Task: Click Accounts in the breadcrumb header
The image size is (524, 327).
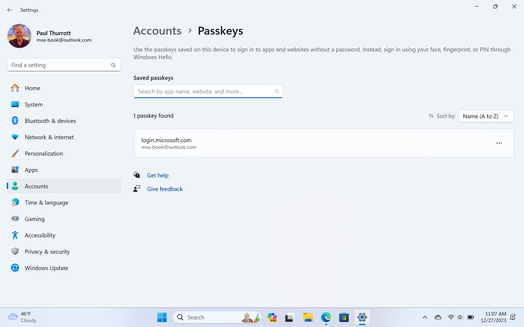Action: click(157, 31)
